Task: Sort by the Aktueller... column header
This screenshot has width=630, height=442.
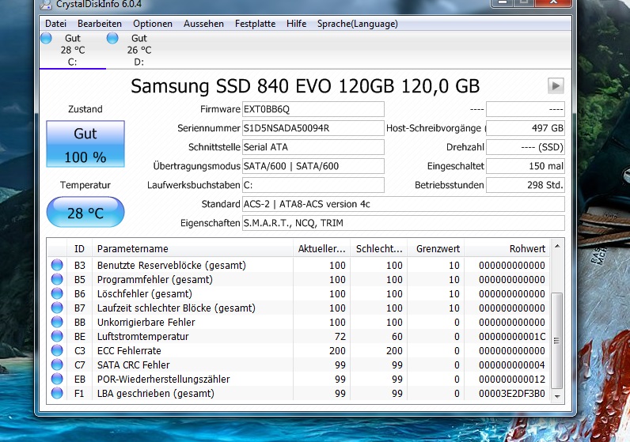Action: pos(321,249)
